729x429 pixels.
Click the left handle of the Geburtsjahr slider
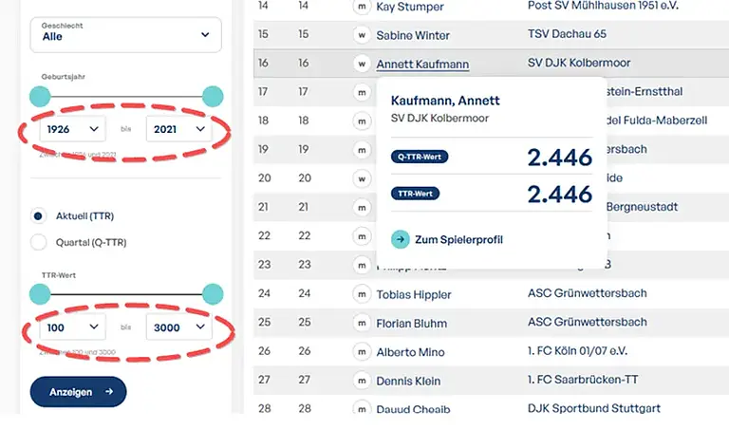[x=40, y=96]
